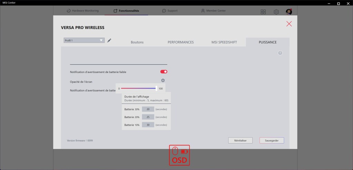Viewport: 353px width, 170px height.
Task: Disable low battery warning notification toggle
Action: click(x=164, y=72)
